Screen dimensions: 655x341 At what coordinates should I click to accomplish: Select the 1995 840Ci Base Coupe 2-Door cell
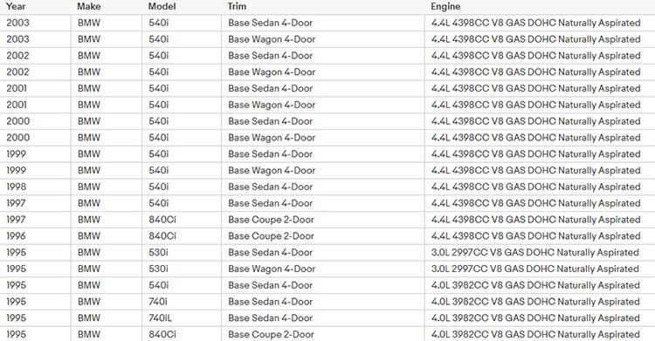click(x=323, y=334)
